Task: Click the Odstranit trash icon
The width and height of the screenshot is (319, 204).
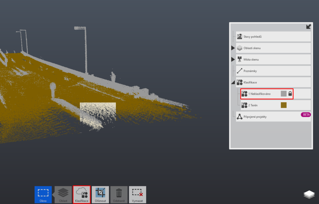Action: tap(119, 195)
